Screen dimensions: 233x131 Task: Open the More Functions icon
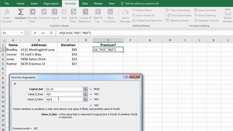[x=110, y=12]
